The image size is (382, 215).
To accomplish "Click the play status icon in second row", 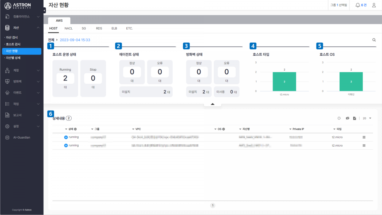I will point(66,146).
